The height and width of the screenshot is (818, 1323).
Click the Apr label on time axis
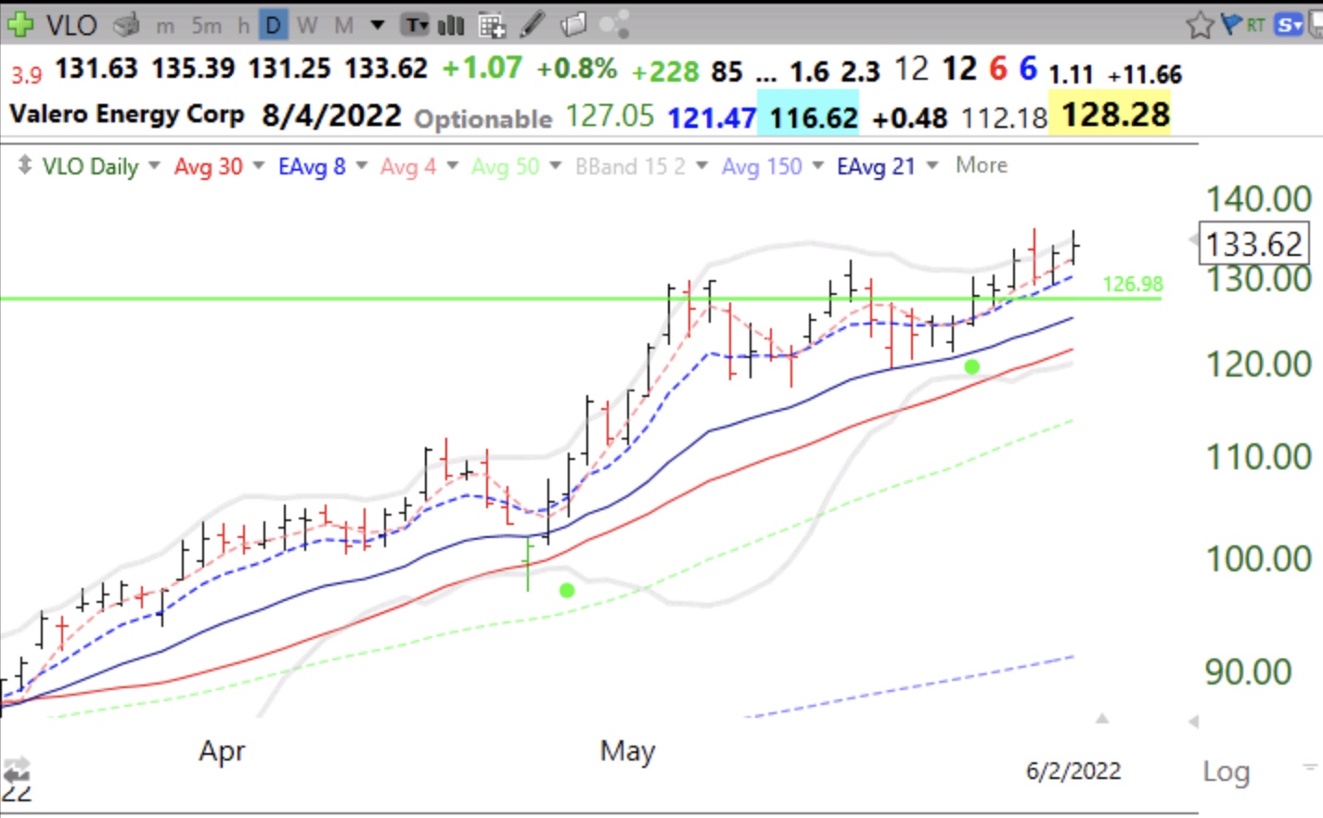(222, 751)
